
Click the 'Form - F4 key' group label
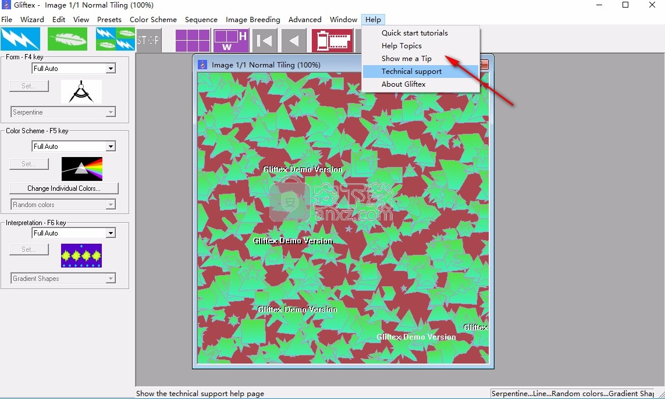click(x=24, y=57)
